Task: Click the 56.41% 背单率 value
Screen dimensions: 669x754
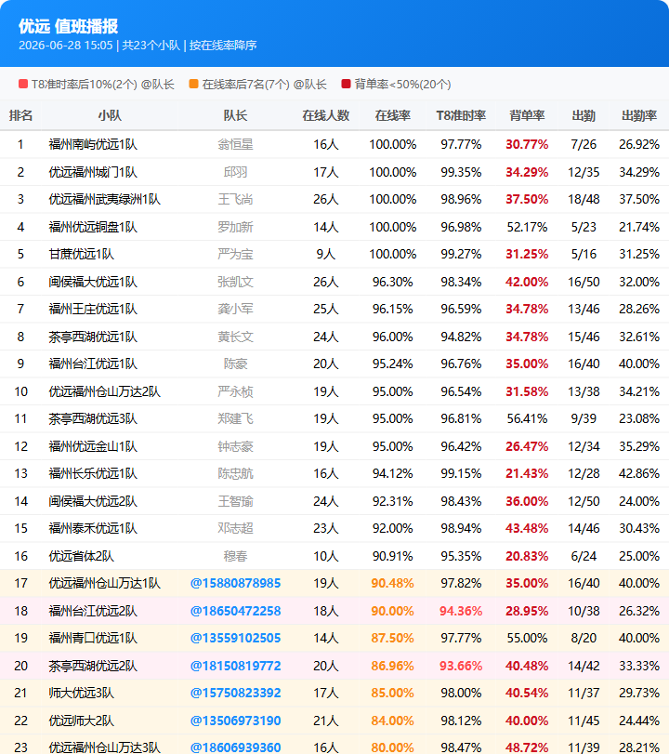Action: pos(527,418)
